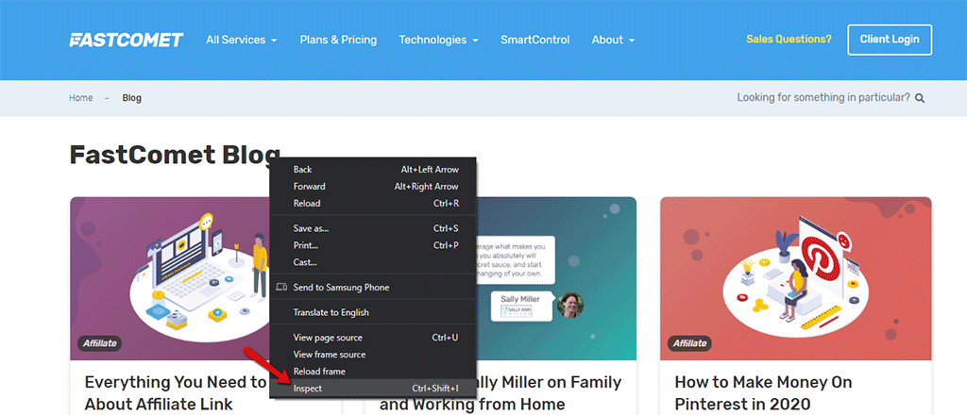
Task: Choose Back from context menu
Action: click(x=373, y=170)
